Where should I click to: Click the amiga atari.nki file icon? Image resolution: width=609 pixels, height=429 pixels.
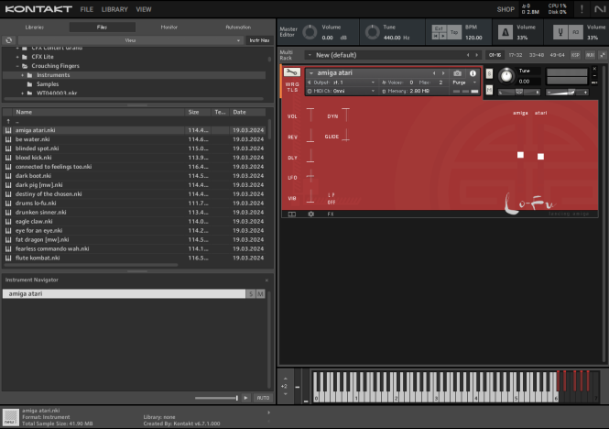point(8,130)
